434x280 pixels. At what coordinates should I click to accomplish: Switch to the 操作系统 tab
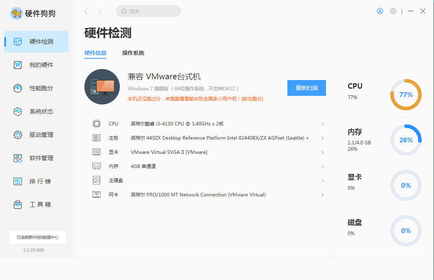[133, 53]
